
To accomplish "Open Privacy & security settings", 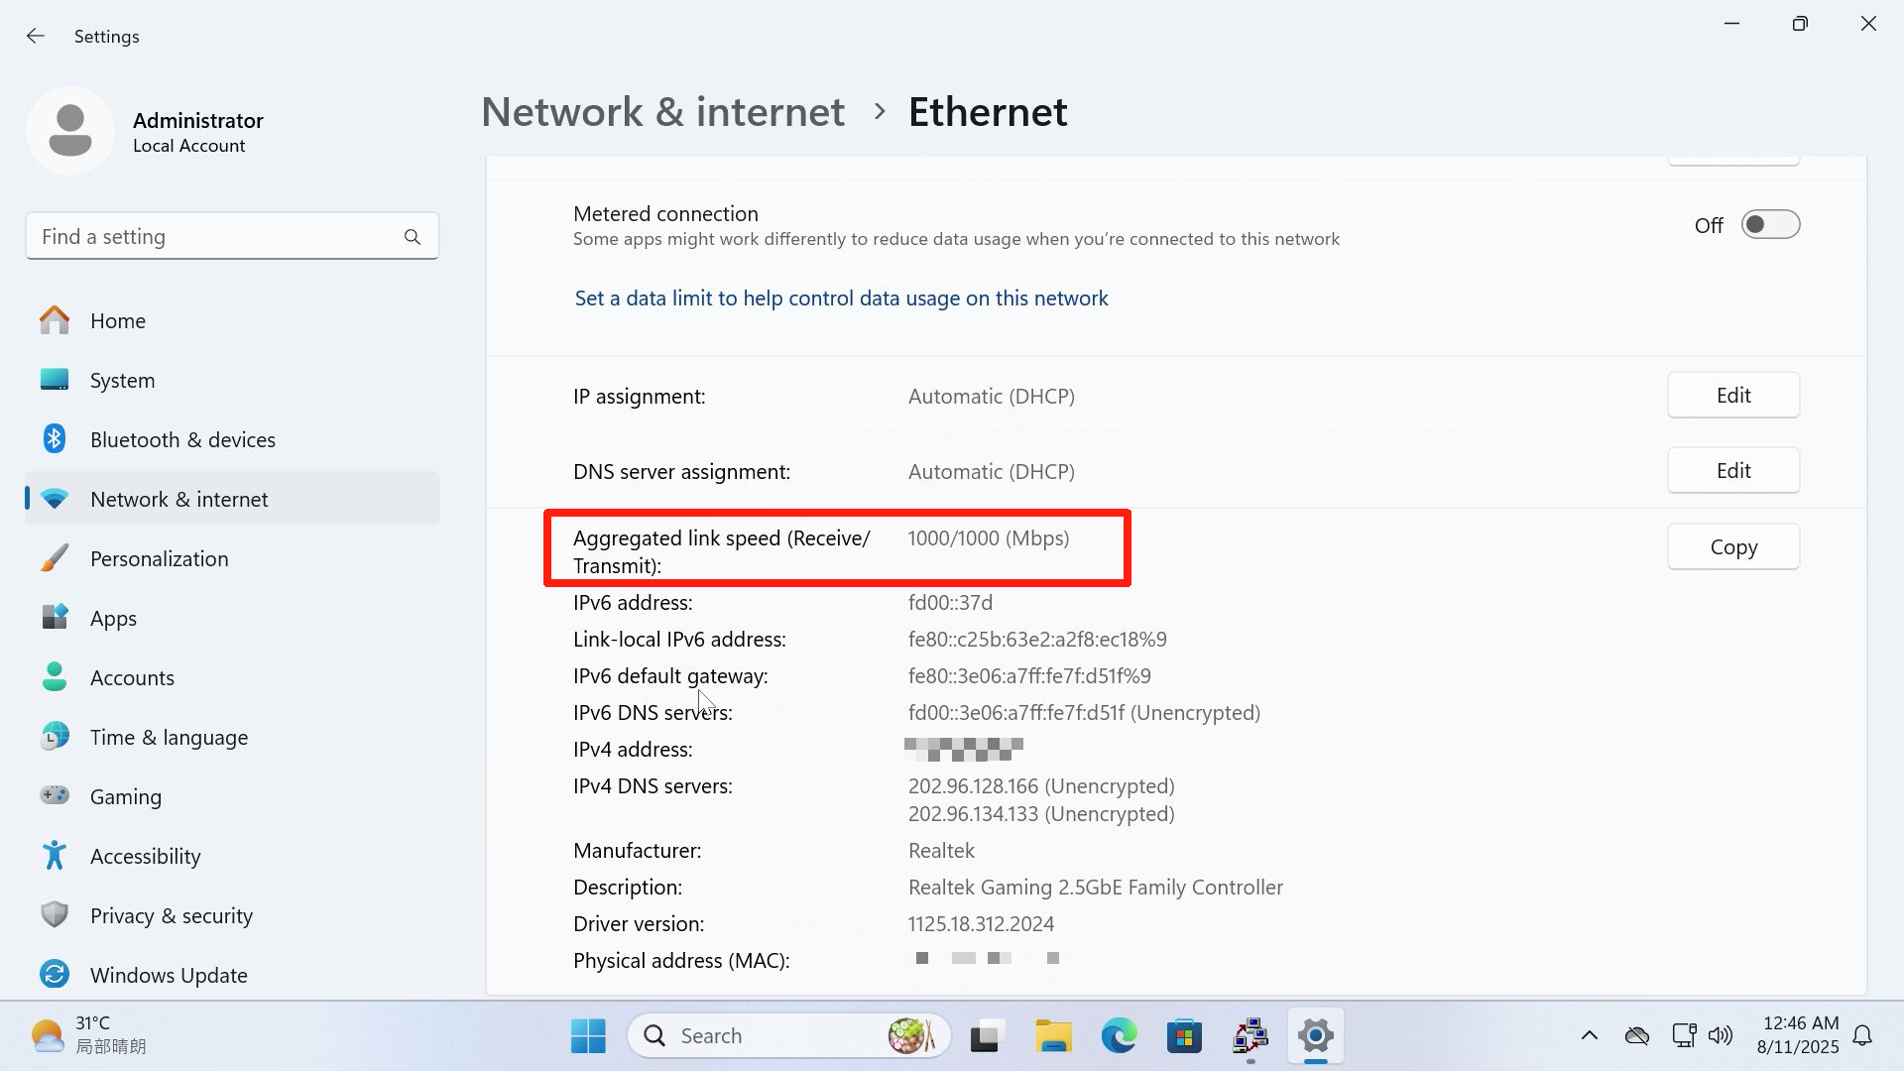I will coord(171,915).
